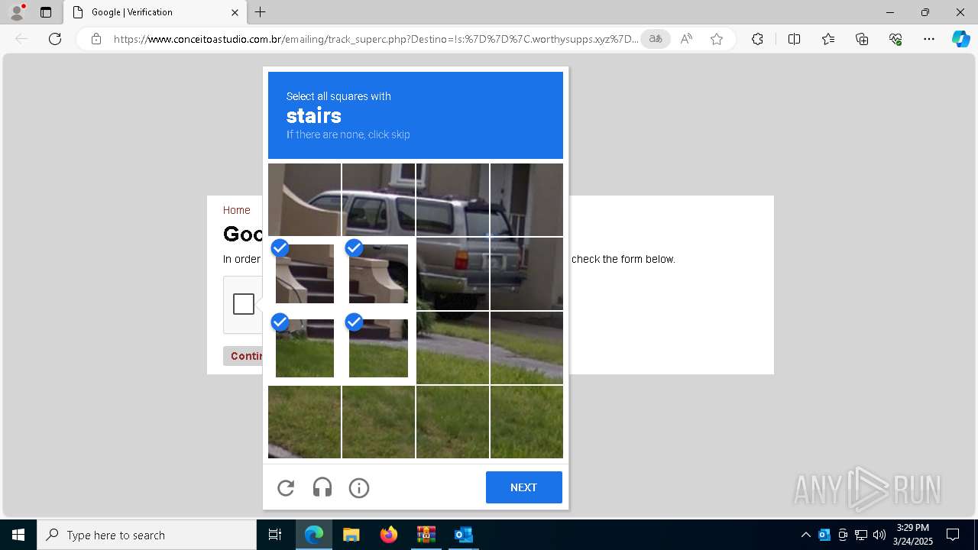The height and width of the screenshot is (550, 978).
Task: Open the Extensions menu
Action: (x=757, y=39)
